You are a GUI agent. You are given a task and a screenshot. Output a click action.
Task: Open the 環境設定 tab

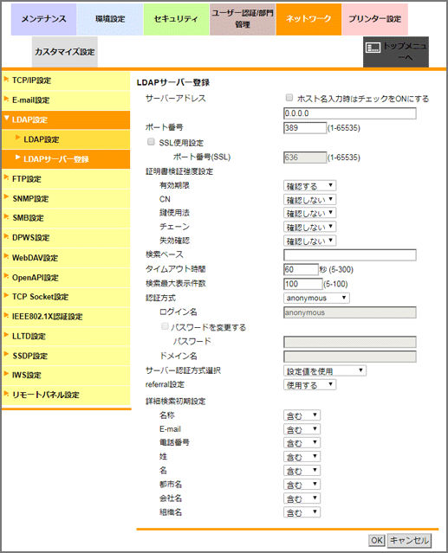pos(110,19)
